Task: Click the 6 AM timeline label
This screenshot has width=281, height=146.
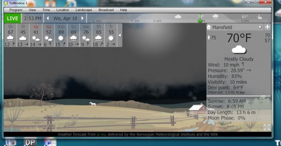Action: tap(135, 21)
